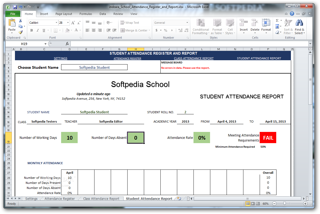
Task: Click the Clear eraser icon
Action: (277, 32)
